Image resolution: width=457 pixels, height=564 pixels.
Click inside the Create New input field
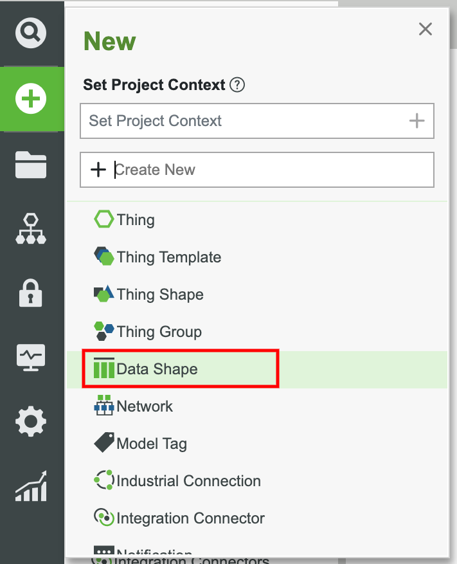tap(193, 169)
